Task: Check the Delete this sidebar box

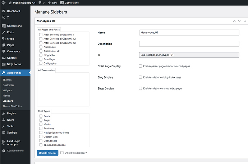Action: click(62, 153)
